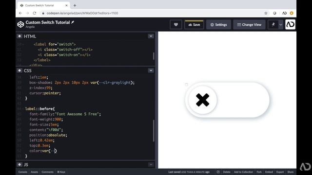Image resolution: width=312 pixels, height=175 pixels.
Task: Click the line 'cursor:pointer;' in CSS
Action: (45, 93)
